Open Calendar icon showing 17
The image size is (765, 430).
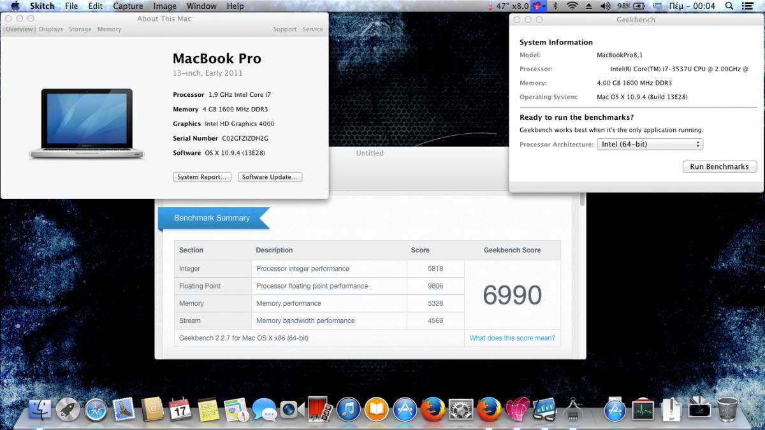[180, 409]
